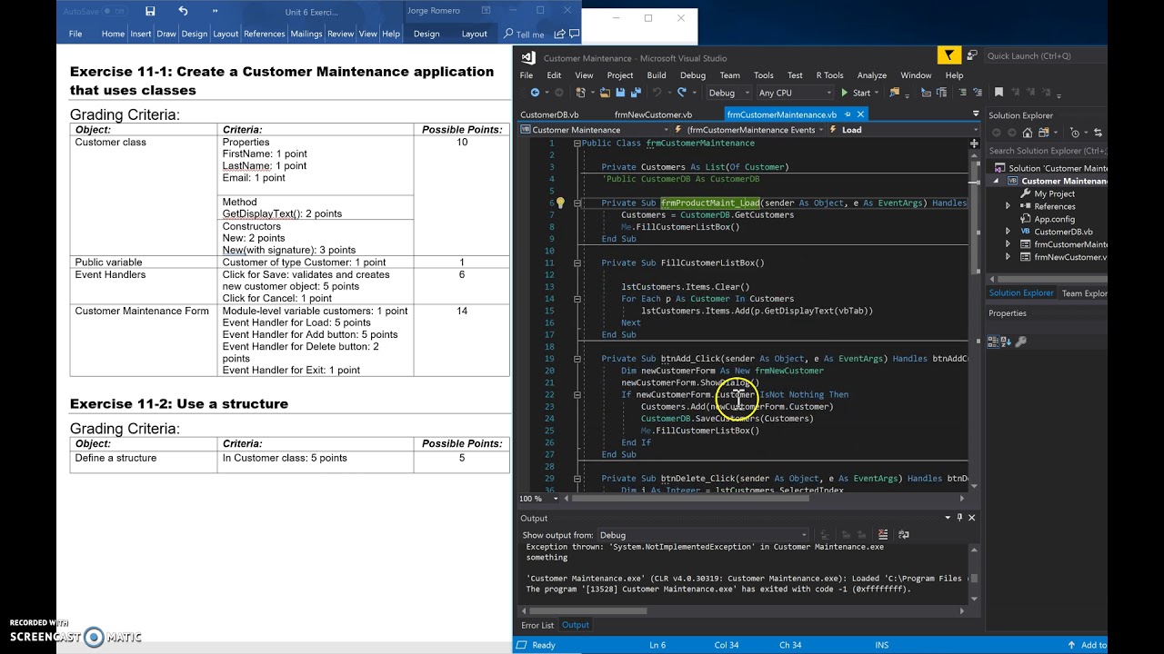Click the Redo icon in Visual Studio
The image size is (1164, 654).
682,93
